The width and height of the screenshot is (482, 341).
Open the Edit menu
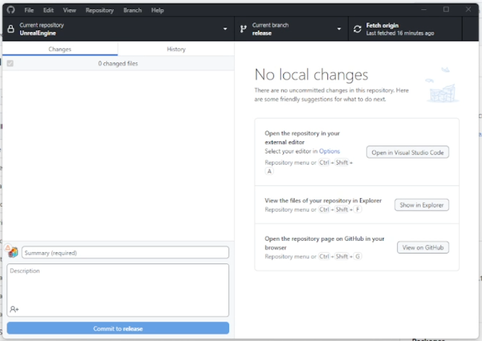[48, 10]
